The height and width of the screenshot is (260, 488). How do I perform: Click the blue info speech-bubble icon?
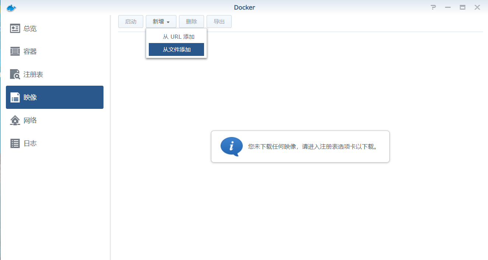pos(231,147)
